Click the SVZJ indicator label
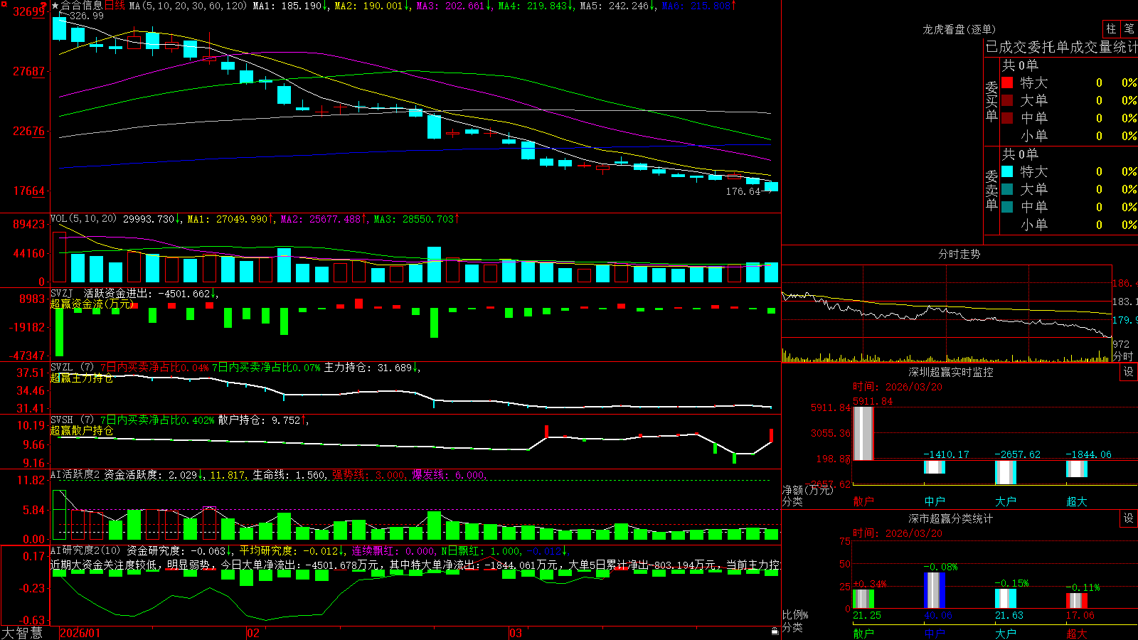Image resolution: width=1138 pixels, height=640 pixels. click(x=62, y=293)
